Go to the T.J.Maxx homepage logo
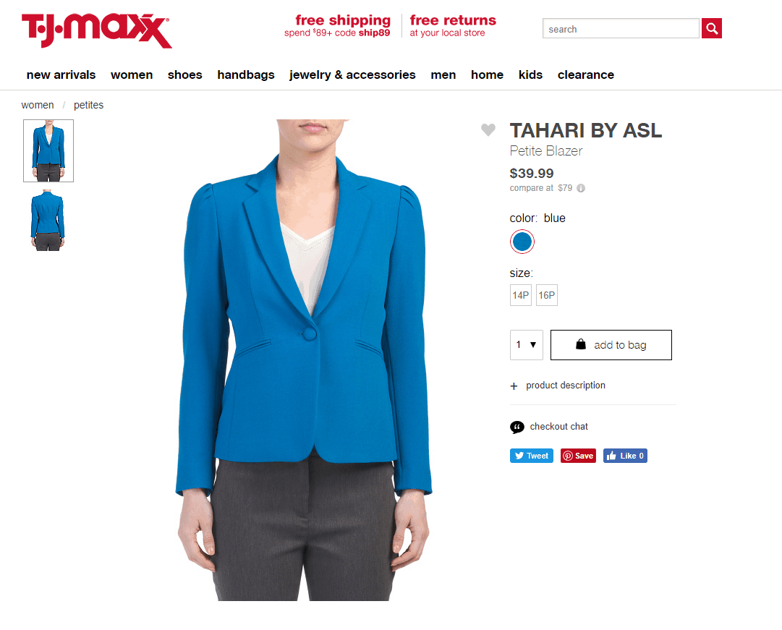782x630 pixels. coord(96,31)
